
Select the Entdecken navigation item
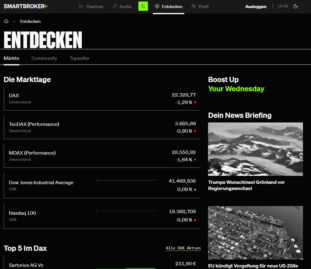pos(169,6)
